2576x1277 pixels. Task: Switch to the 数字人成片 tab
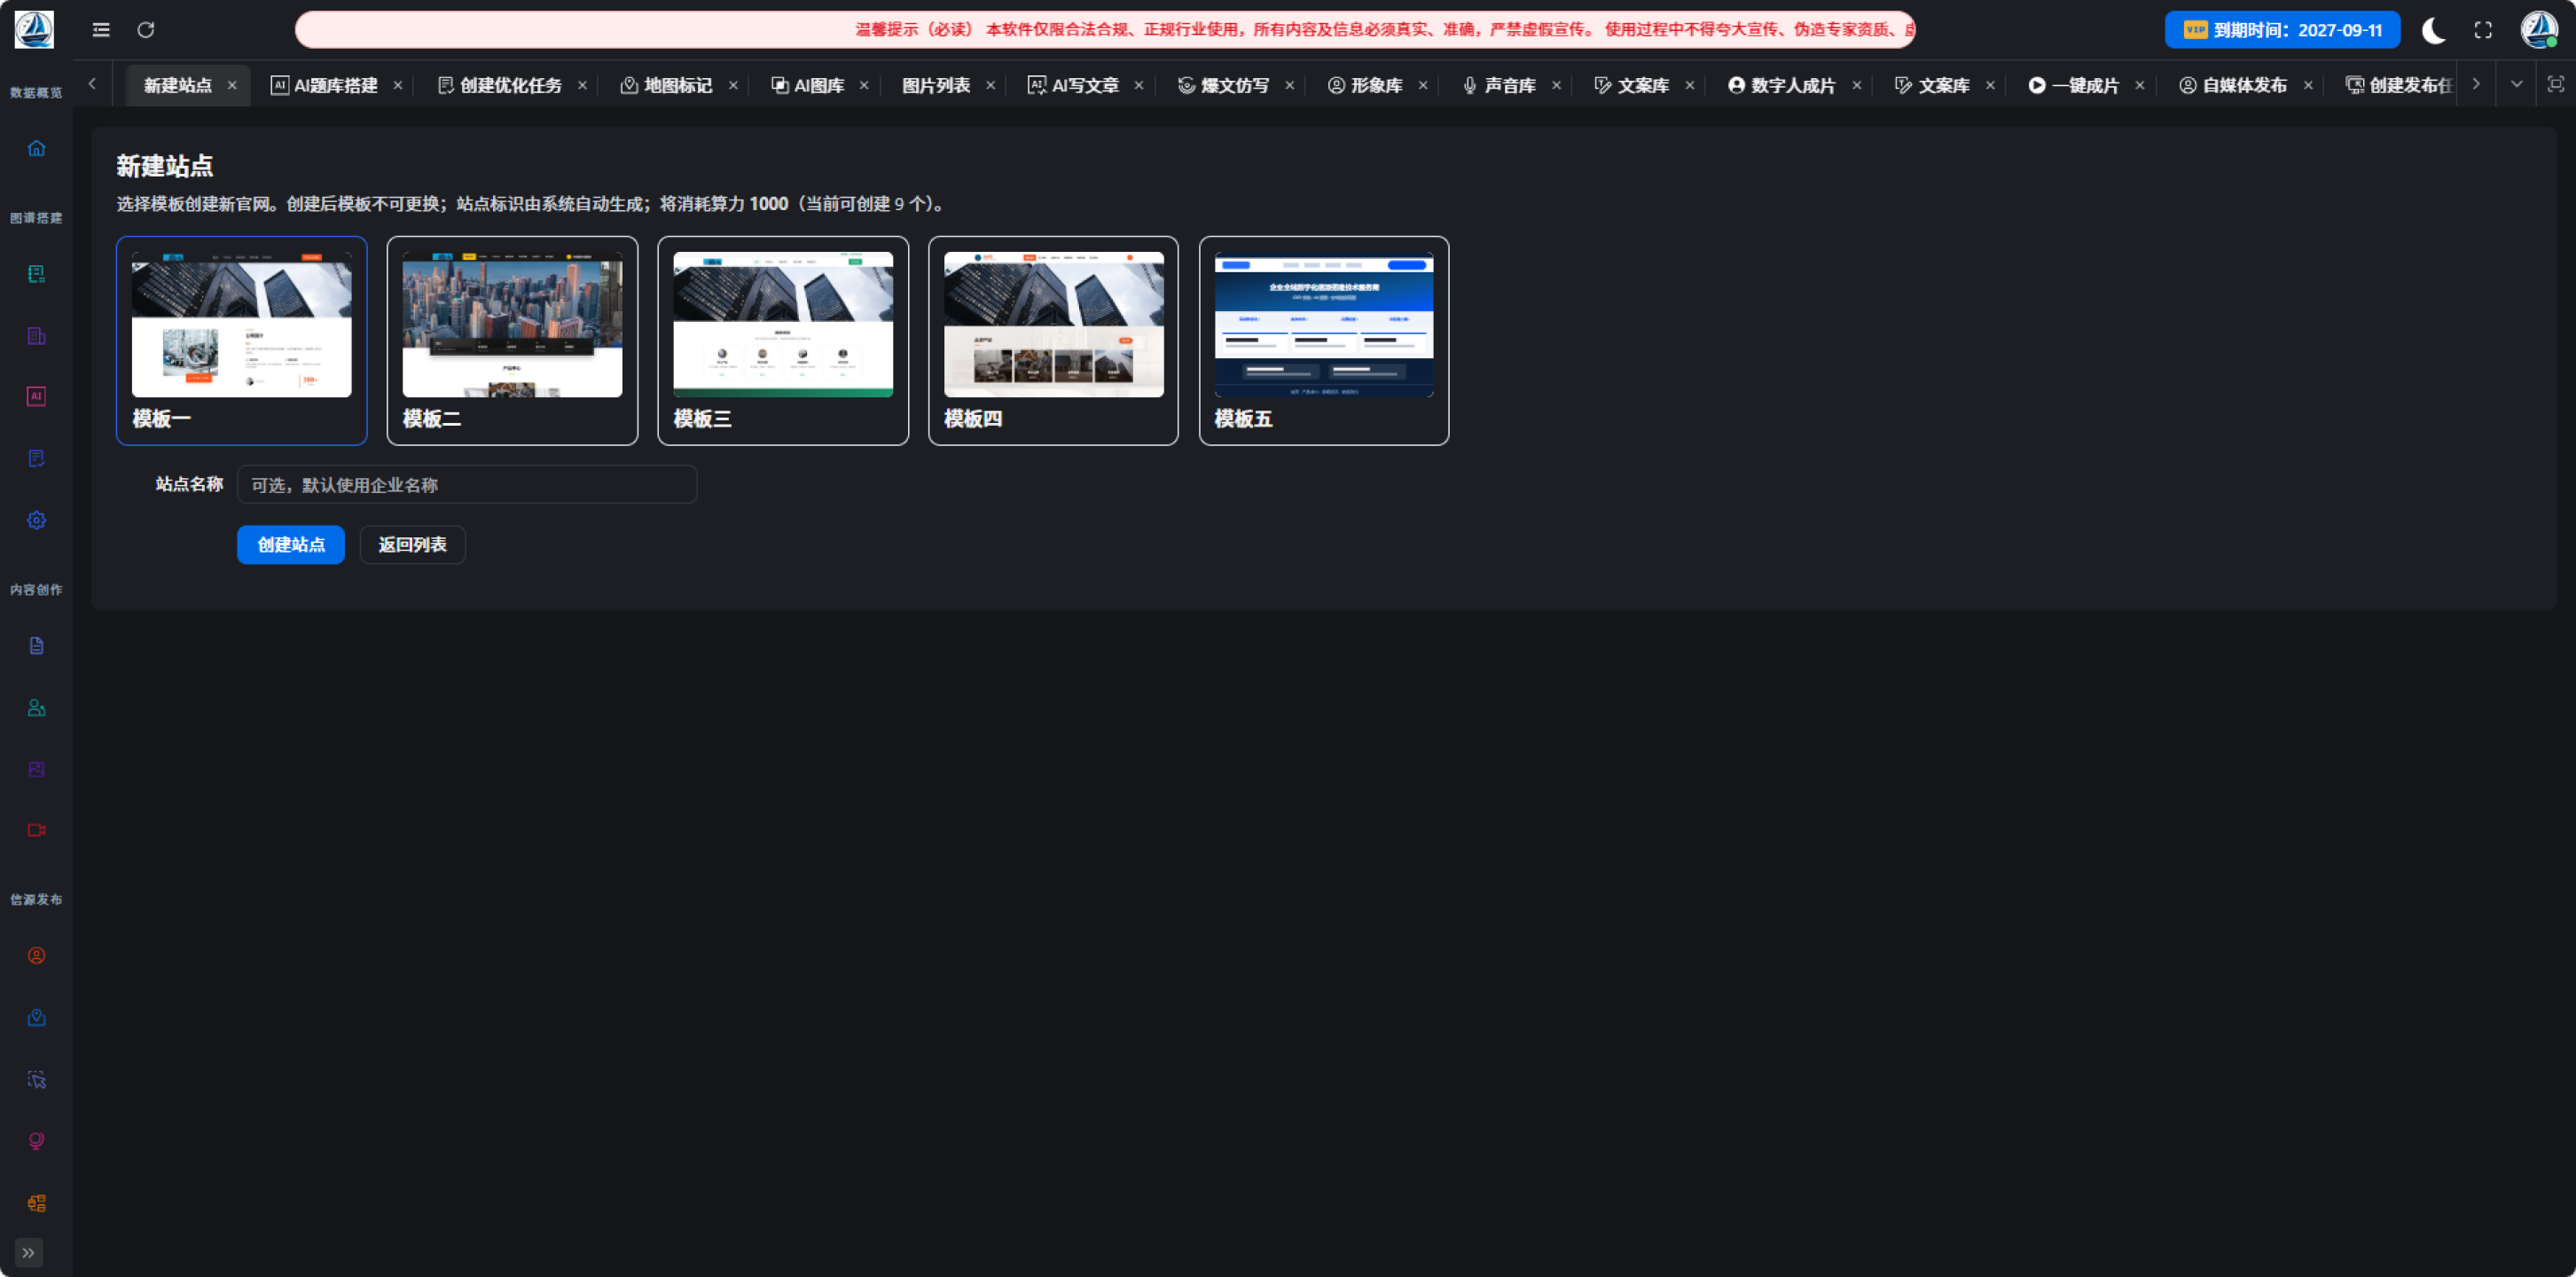[1782, 86]
